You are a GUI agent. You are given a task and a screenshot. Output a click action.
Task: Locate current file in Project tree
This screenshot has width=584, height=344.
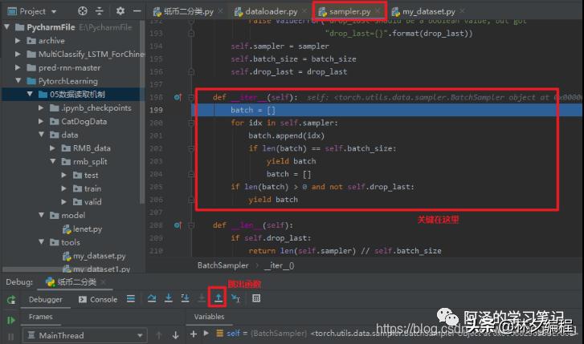[83, 11]
